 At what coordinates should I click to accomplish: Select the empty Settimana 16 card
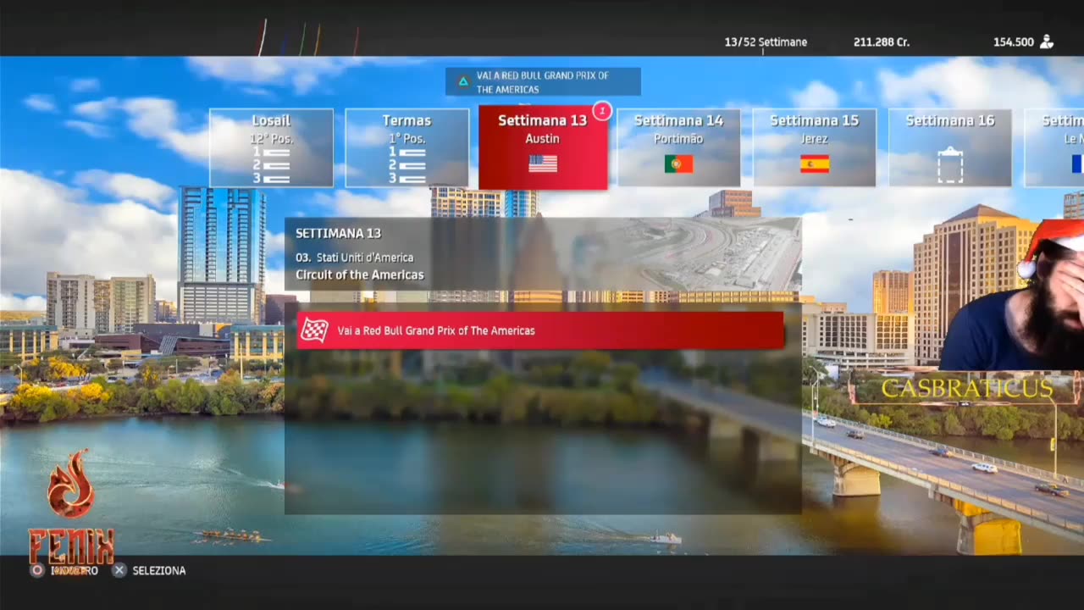pyautogui.click(x=950, y=147)
